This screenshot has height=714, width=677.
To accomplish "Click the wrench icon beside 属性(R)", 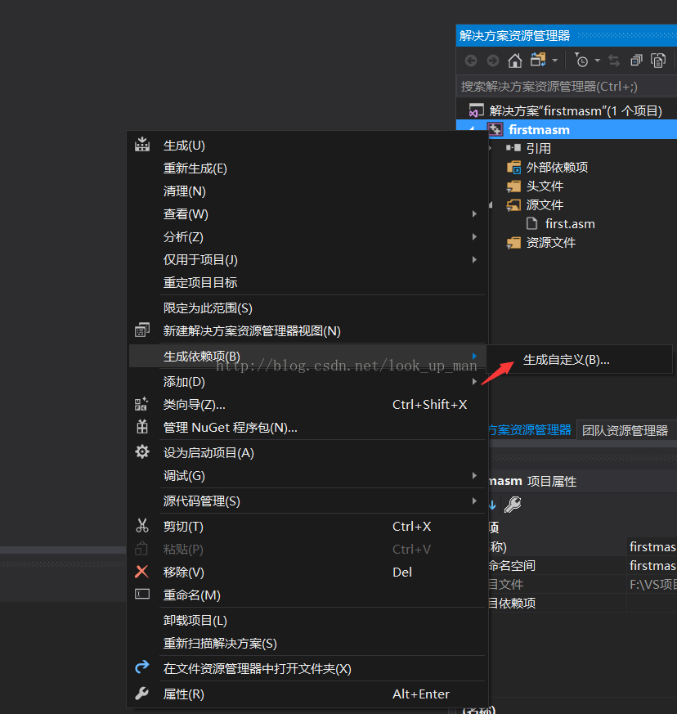I will click(x=142, y=693).
